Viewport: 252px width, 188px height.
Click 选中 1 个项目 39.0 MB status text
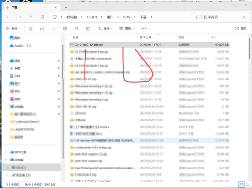point(40,184)
